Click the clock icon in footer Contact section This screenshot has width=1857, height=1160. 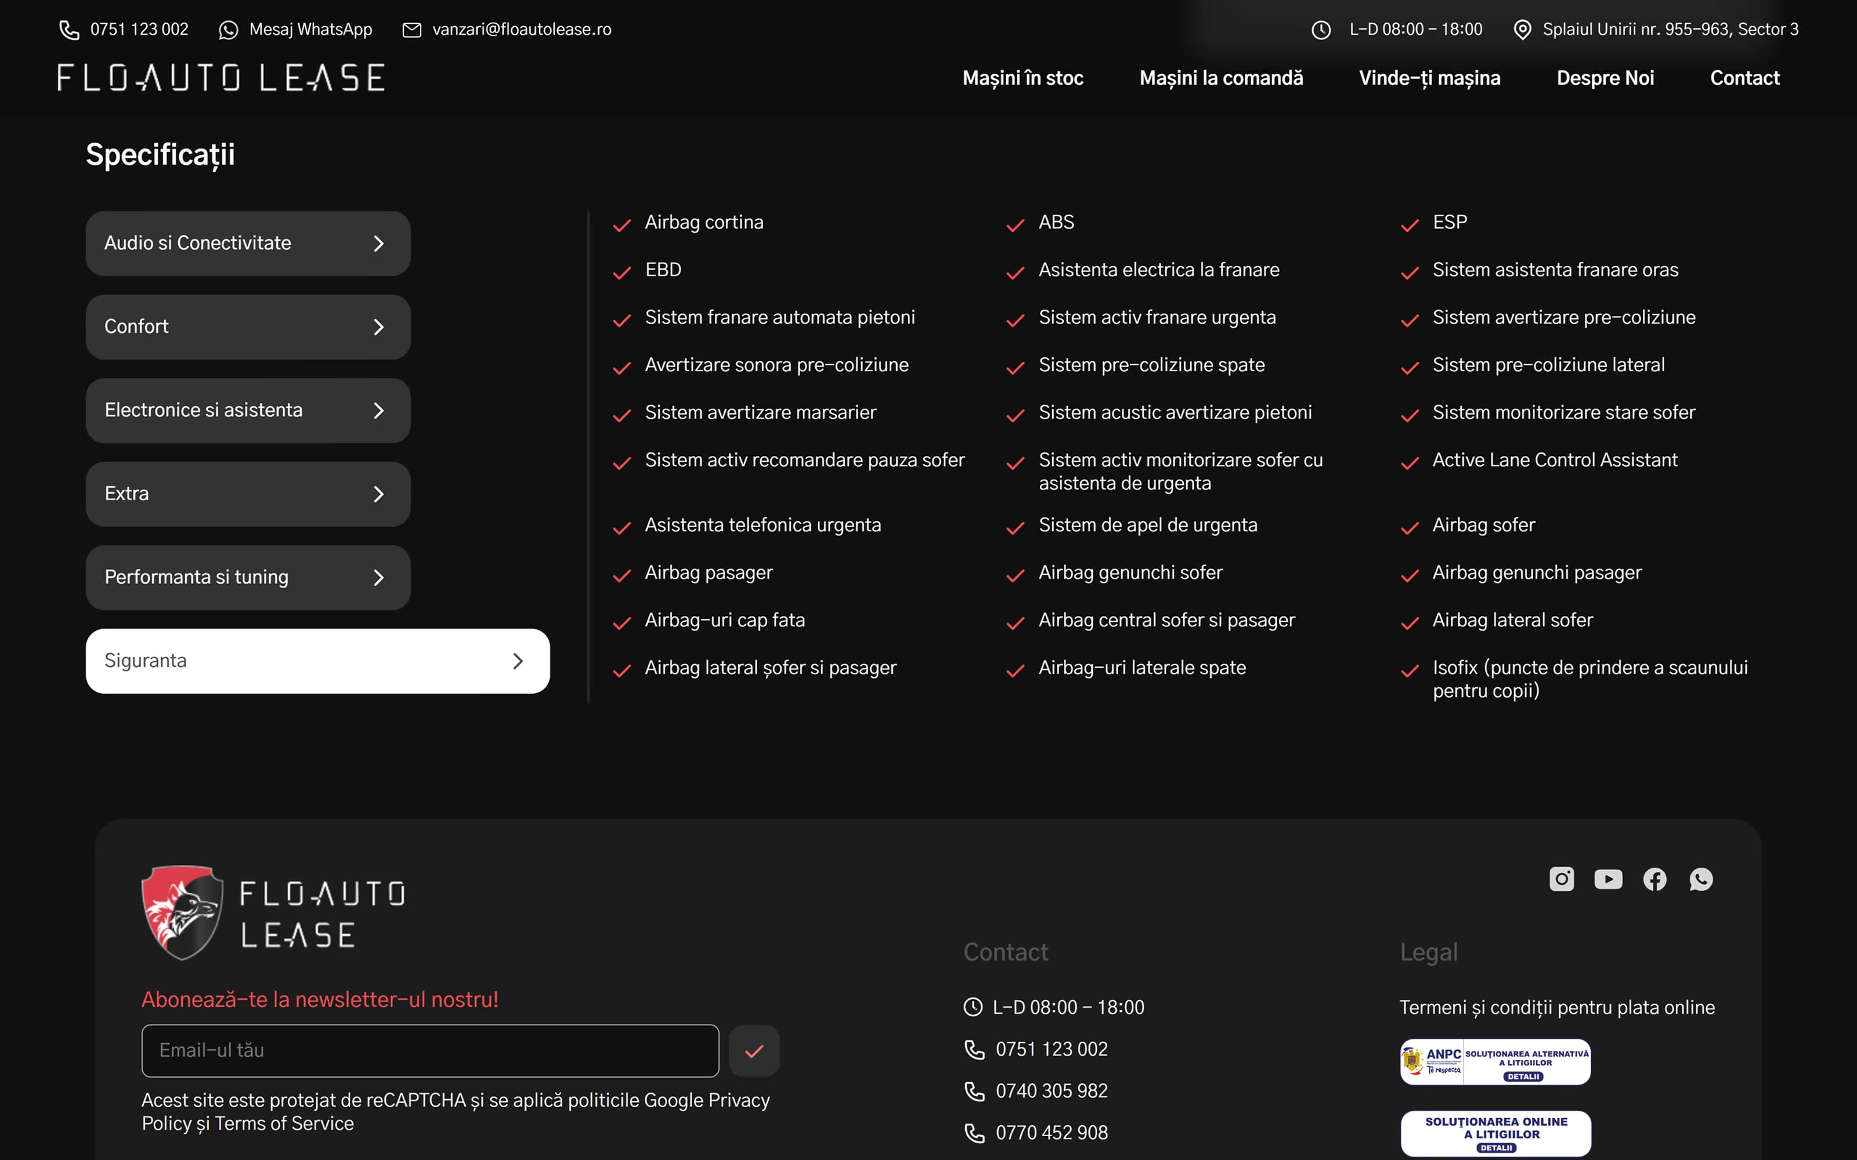973,1007
